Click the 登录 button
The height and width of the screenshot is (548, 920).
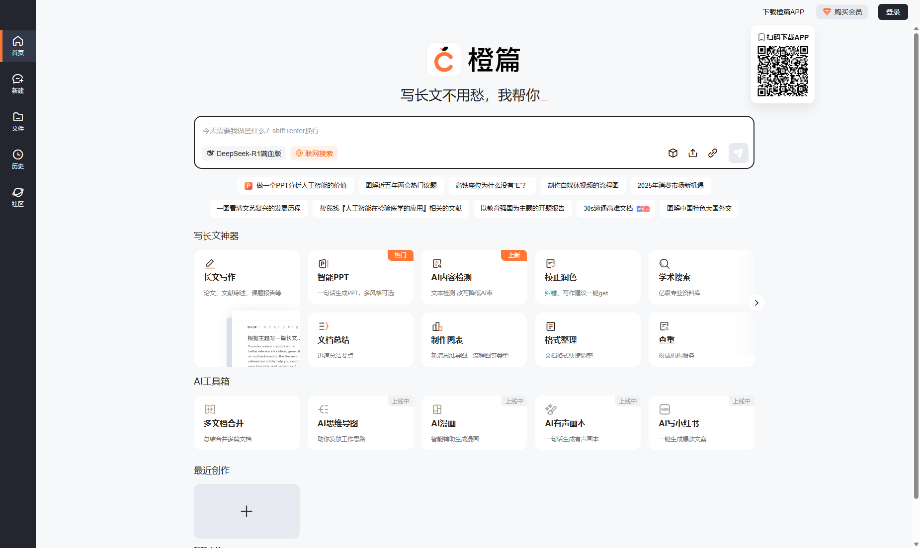coord(893,11)
